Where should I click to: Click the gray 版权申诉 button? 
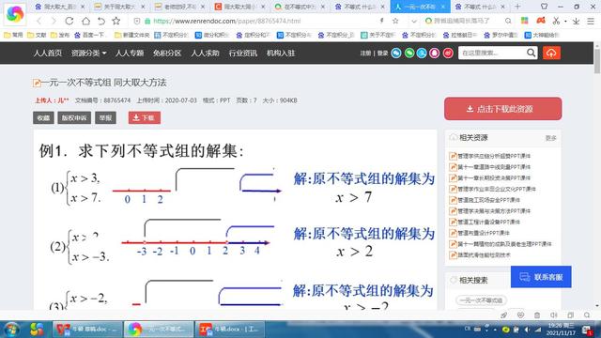coord(74,117)
